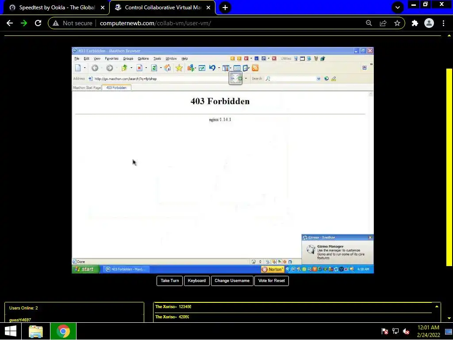This screenshot has width=453, height=340.
Task: Switch to Speedtest by Ookla Chrome tab
Action: coord(57,8)
